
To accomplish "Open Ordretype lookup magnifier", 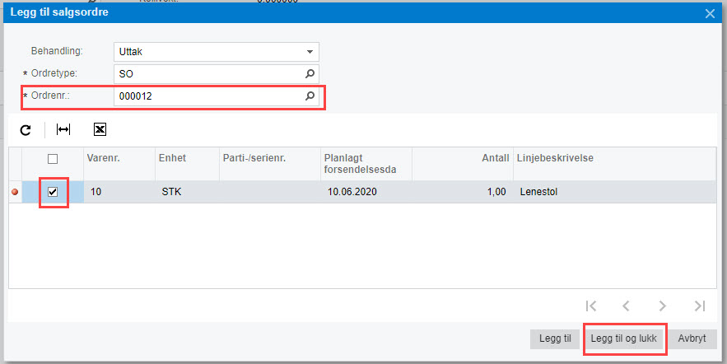I will point(310,73).
